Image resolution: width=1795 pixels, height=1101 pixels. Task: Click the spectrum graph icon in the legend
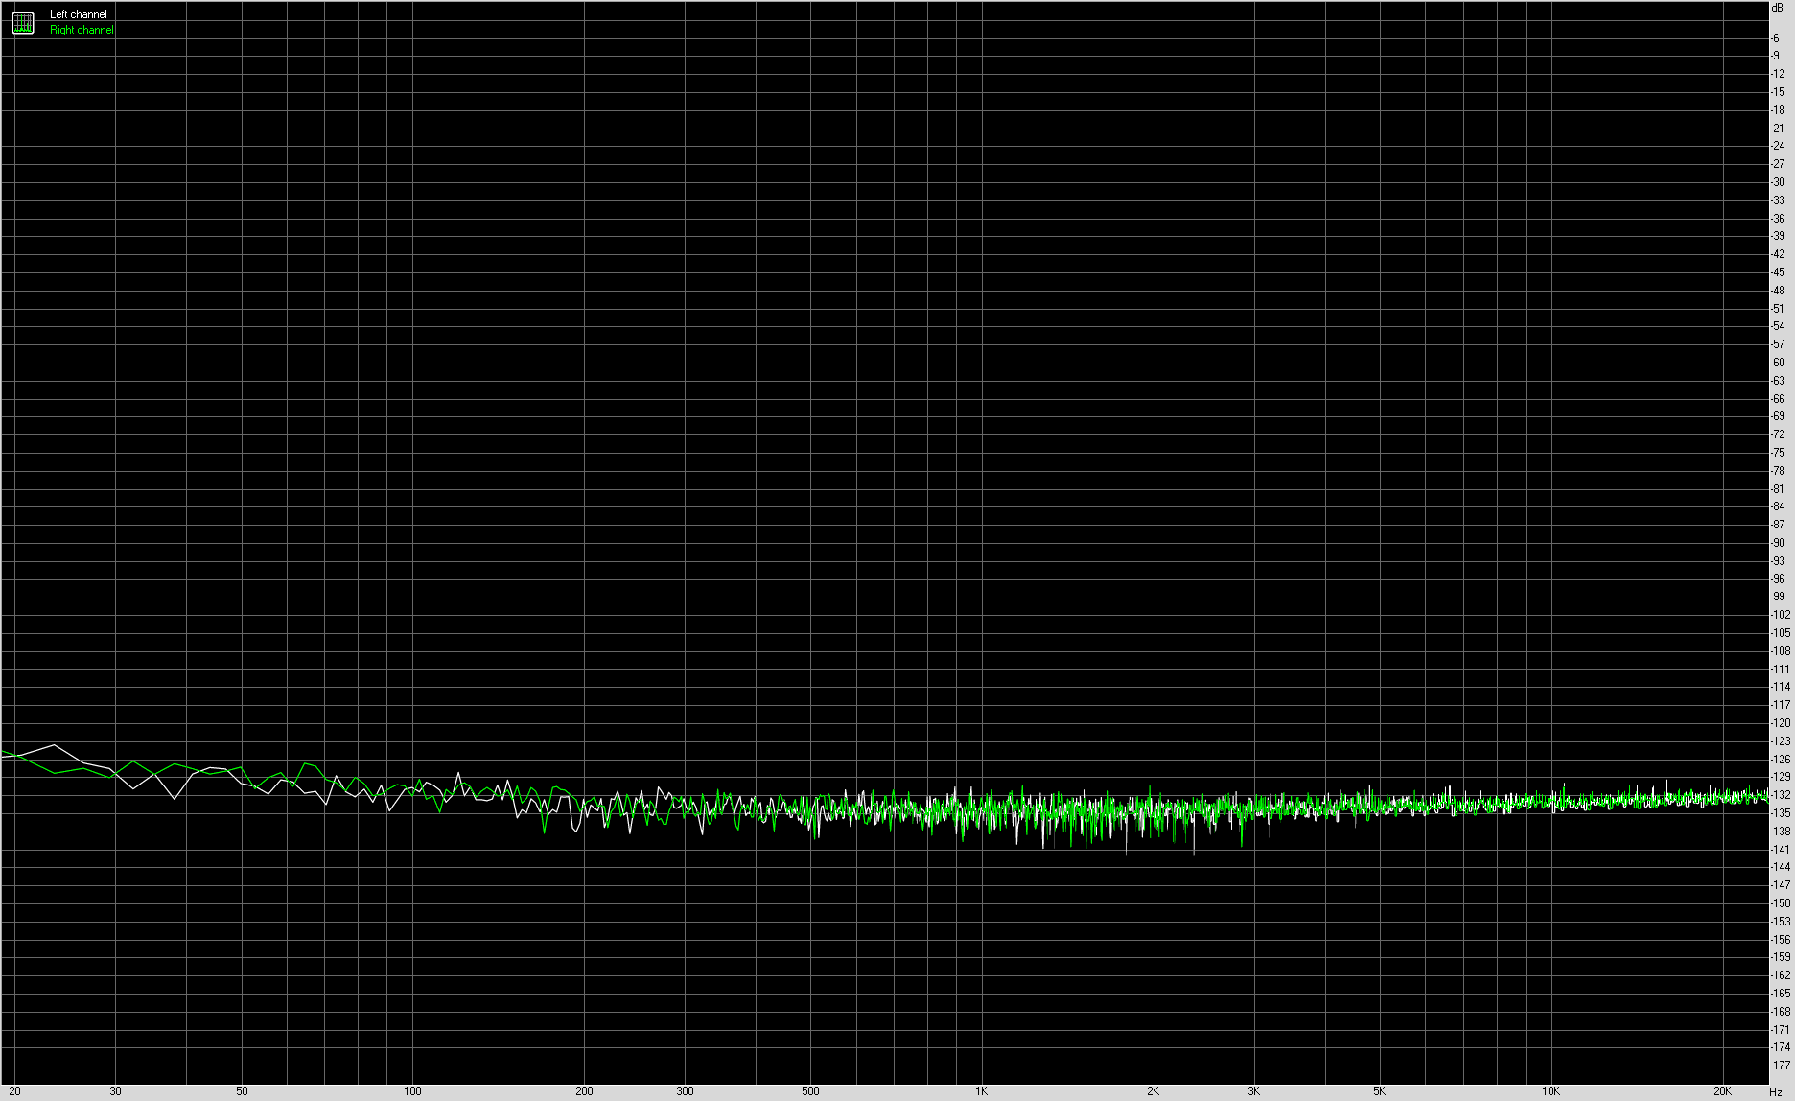click(x=23, y=22)
